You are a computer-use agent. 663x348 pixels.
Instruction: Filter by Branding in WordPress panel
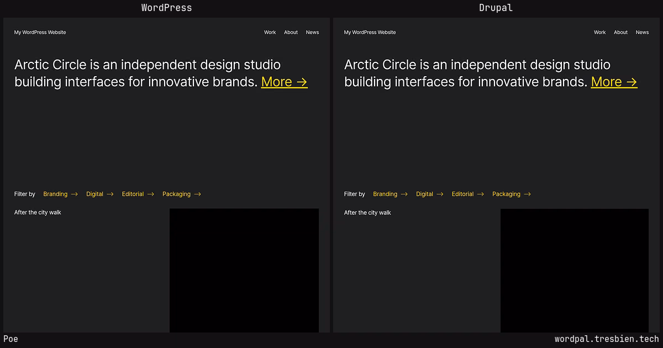click(x=60, y=194)
